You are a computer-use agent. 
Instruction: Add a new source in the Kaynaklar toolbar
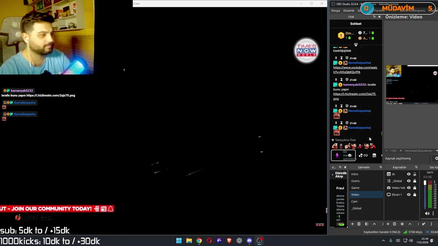tap(388, 224)
